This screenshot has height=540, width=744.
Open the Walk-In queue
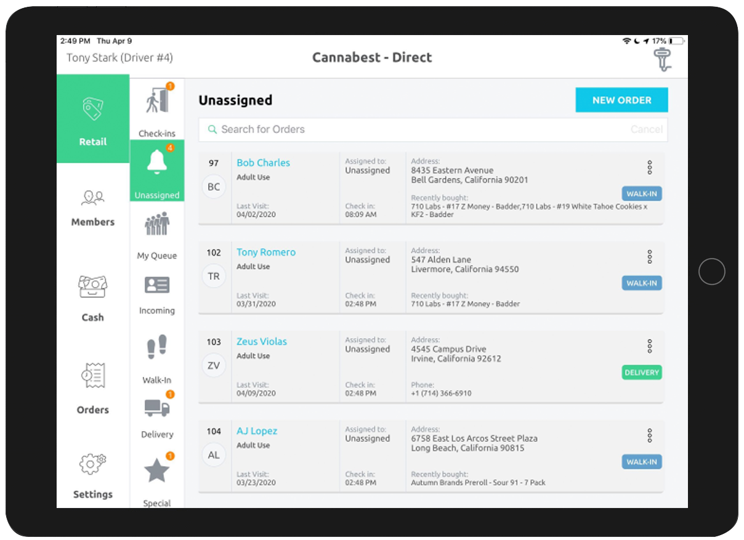coord(156,354)
